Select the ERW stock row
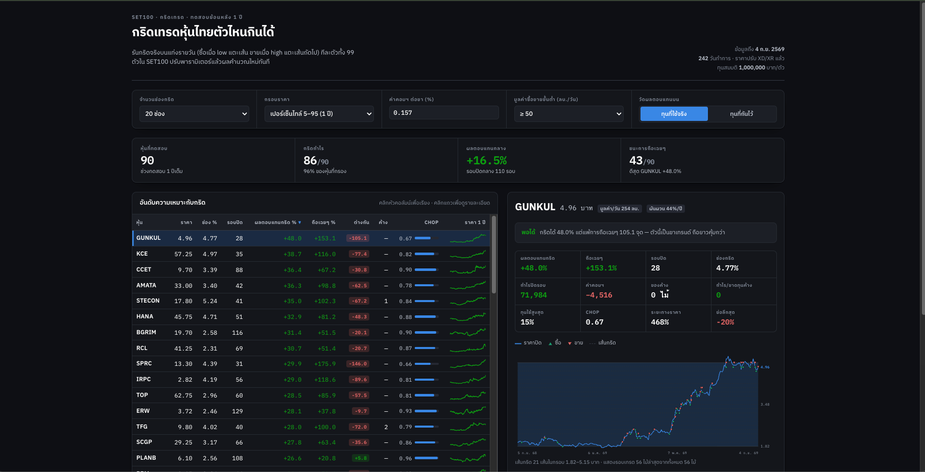The height and width of the screenshot is (472, 925). [x=311, y=411]
